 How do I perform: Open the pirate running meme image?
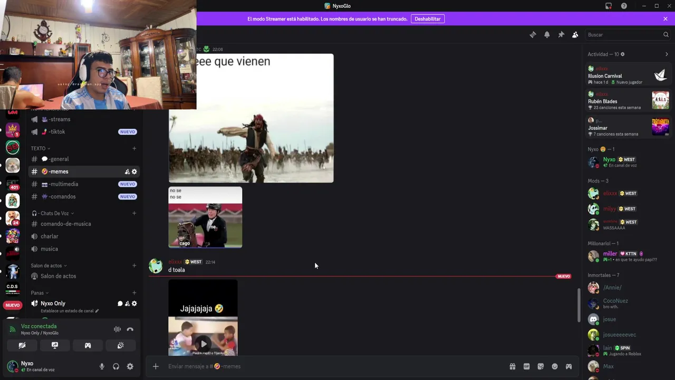(x=251, y=118)
